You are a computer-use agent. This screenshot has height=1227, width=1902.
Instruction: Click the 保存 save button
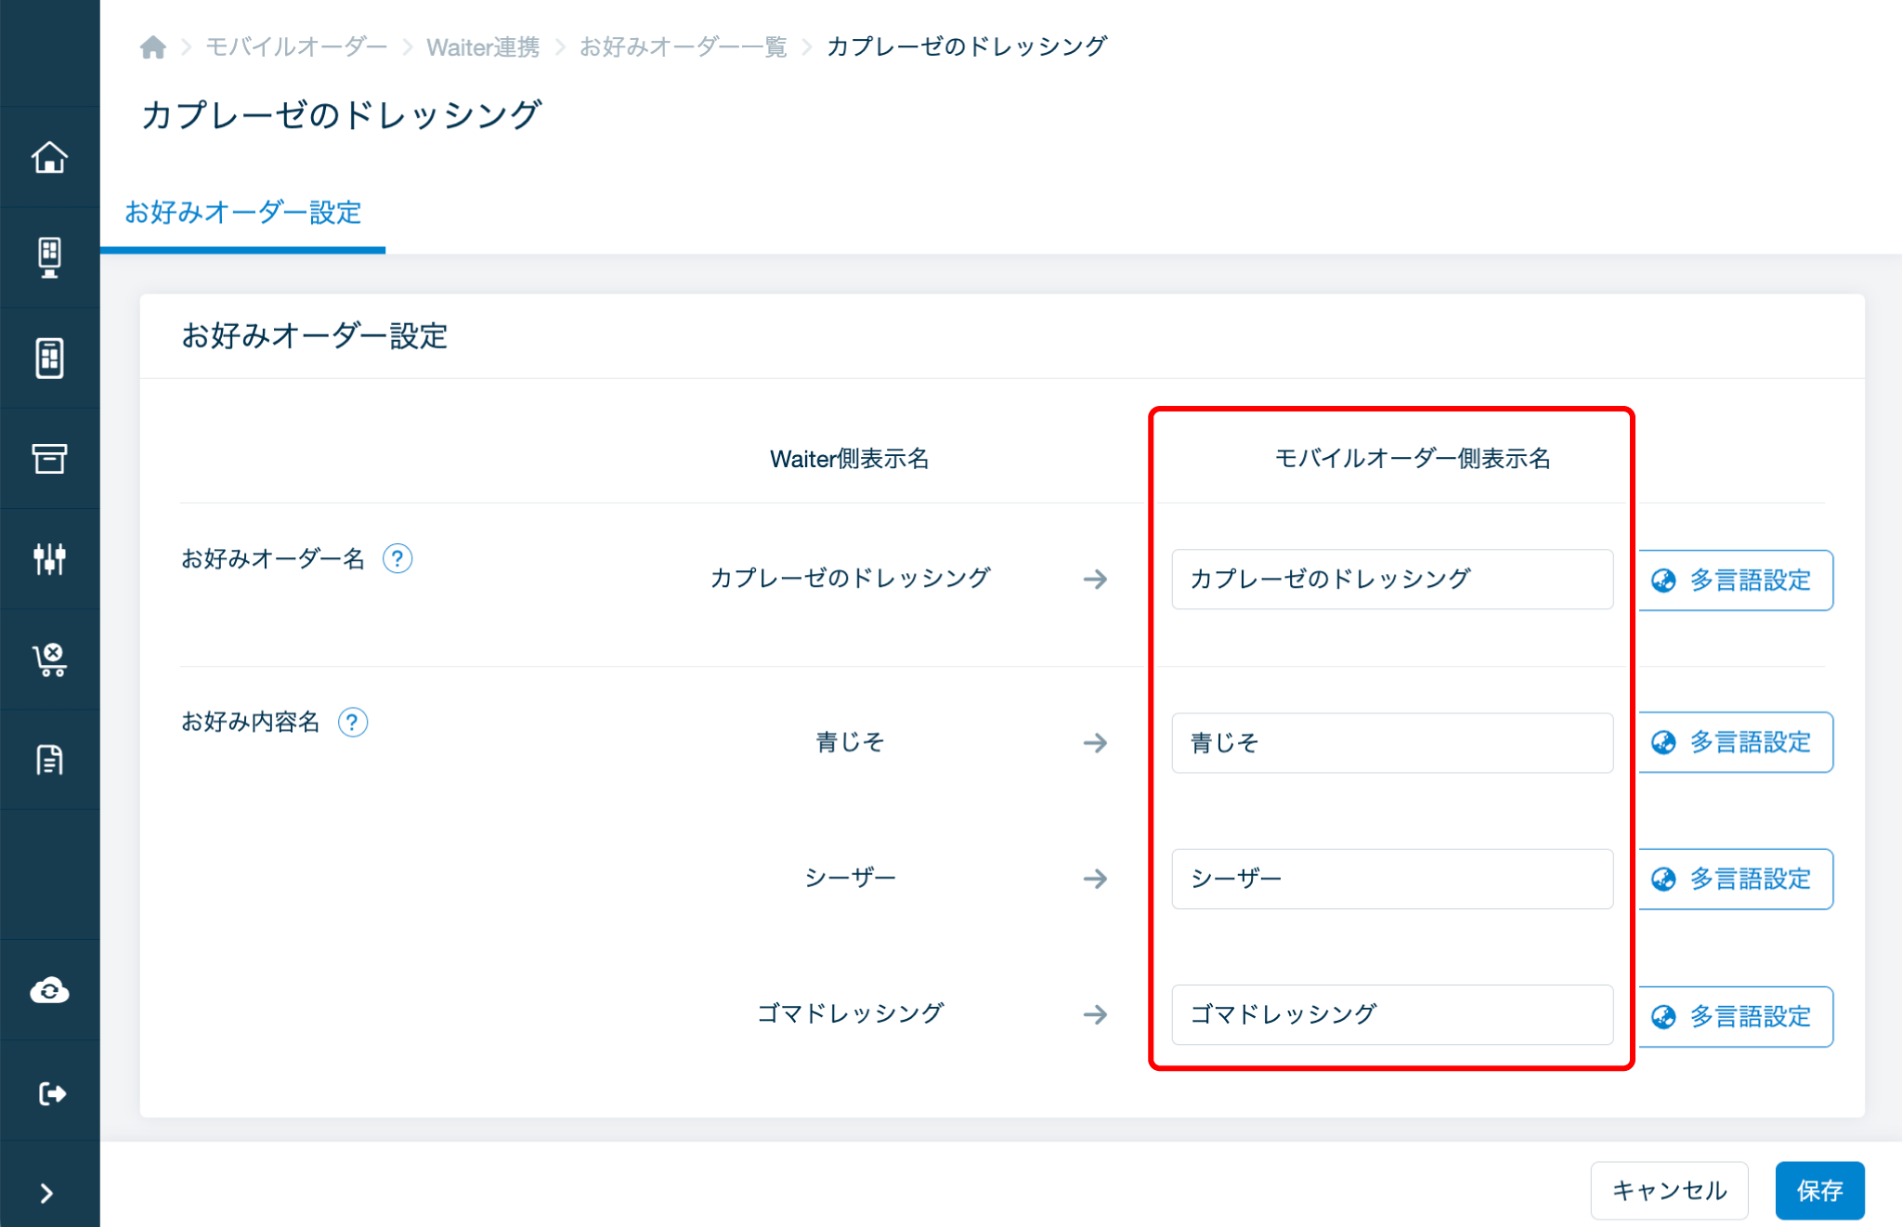[x=1818, y=1190]
